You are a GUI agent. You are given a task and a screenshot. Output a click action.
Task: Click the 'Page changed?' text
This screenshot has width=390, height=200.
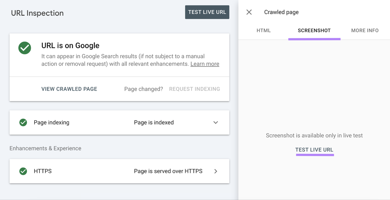pos(144,89)
